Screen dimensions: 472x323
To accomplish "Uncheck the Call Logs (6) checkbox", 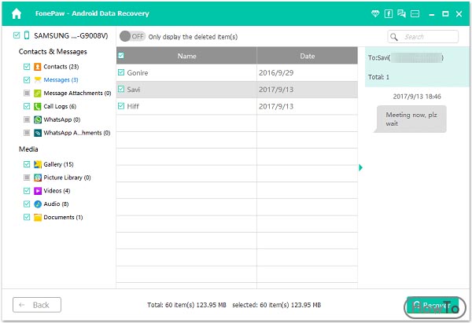I will [x=27, y=106].
